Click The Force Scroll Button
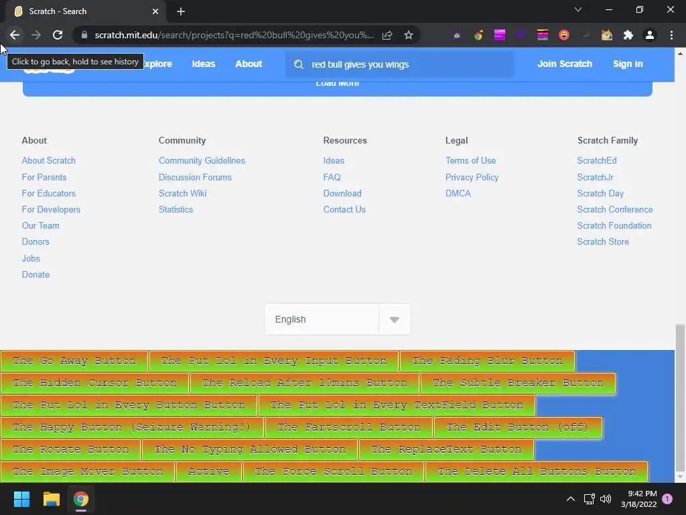 333,471
